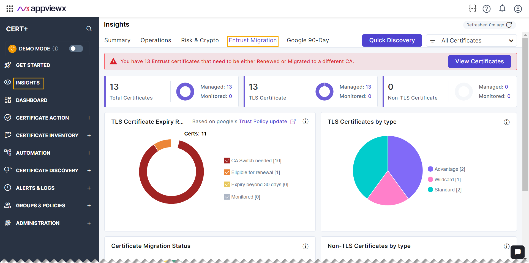Click the sidebar search magnifier icon

(89, 29)
